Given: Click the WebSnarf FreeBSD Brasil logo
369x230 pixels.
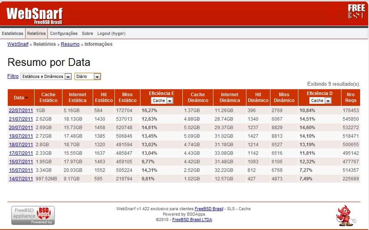Looking at the screenshot, I should click(34, 16).
